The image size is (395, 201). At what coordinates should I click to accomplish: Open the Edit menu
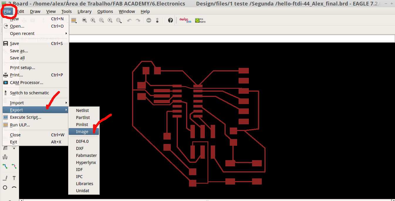(21, 11)
